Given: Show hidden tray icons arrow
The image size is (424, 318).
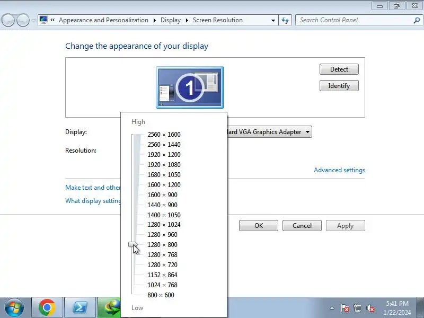Looking at the screenshot, I should click(x=332, y=308).
